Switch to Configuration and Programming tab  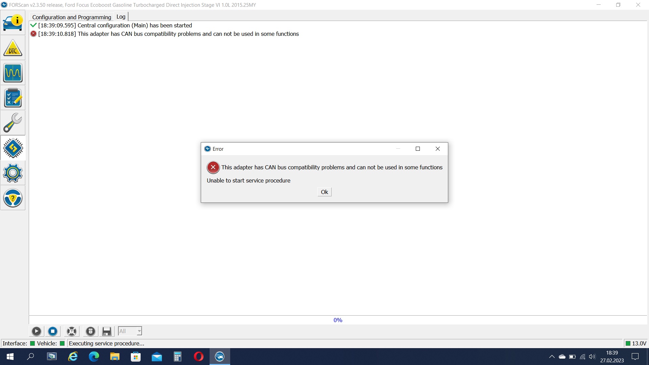tap(72, 17)
